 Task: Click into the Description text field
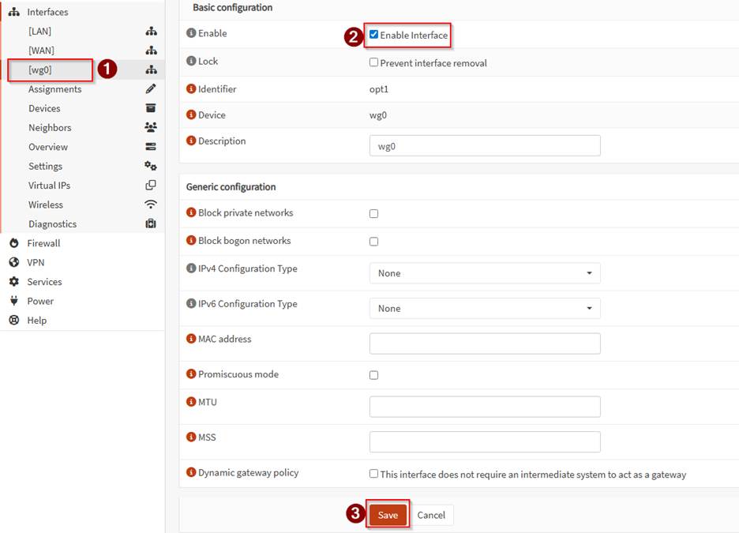click(x=484, y=146)
